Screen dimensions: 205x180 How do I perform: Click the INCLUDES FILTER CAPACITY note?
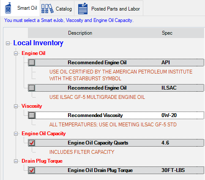pos(82,152)
